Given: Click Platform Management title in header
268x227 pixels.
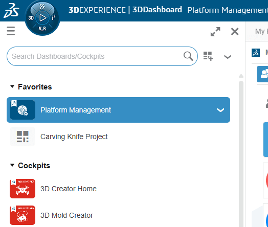Looking at the screenshot, I should click(x=228, y=10).
